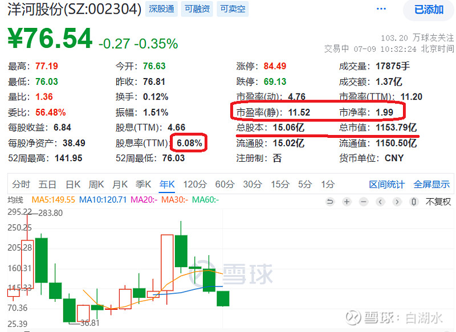Click the 量比 value 1.36
The width and height of the screenshot is (456, 332).
click(44, 97)
